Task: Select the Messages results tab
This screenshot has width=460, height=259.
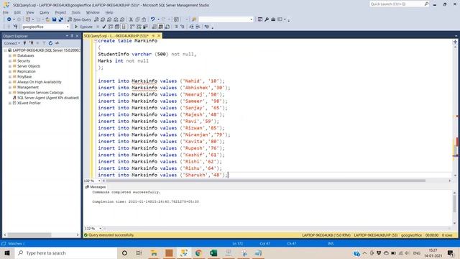Action: 96,187
